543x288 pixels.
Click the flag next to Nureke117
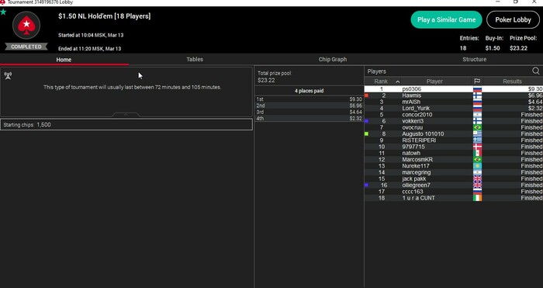click(x=477, y=166)
